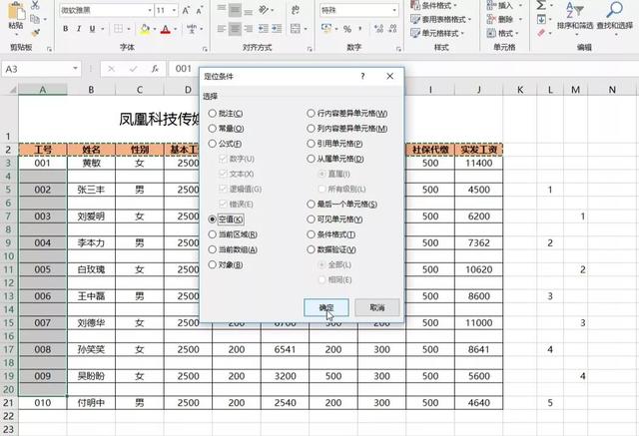Click cell containing 付明中
Viewport: 639px width, 436px height.
(x=91, y=403)
